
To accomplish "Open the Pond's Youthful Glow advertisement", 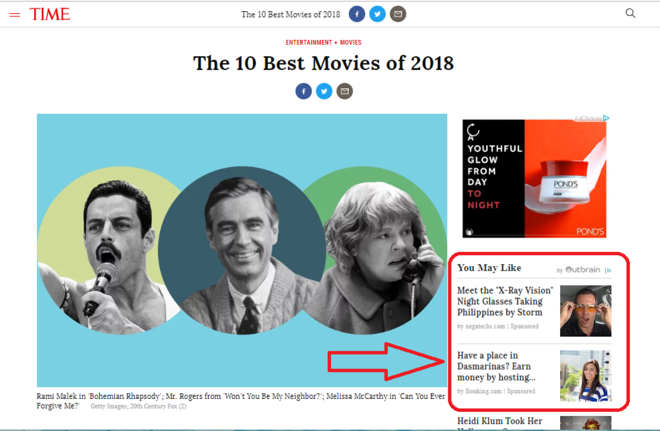I will (x=534, y=179).
